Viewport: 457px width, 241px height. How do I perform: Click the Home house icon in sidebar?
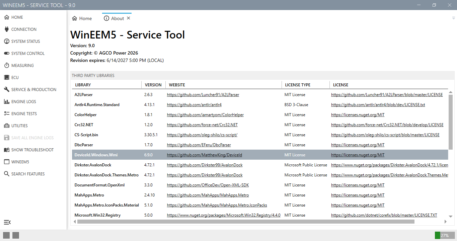[6, 17]
